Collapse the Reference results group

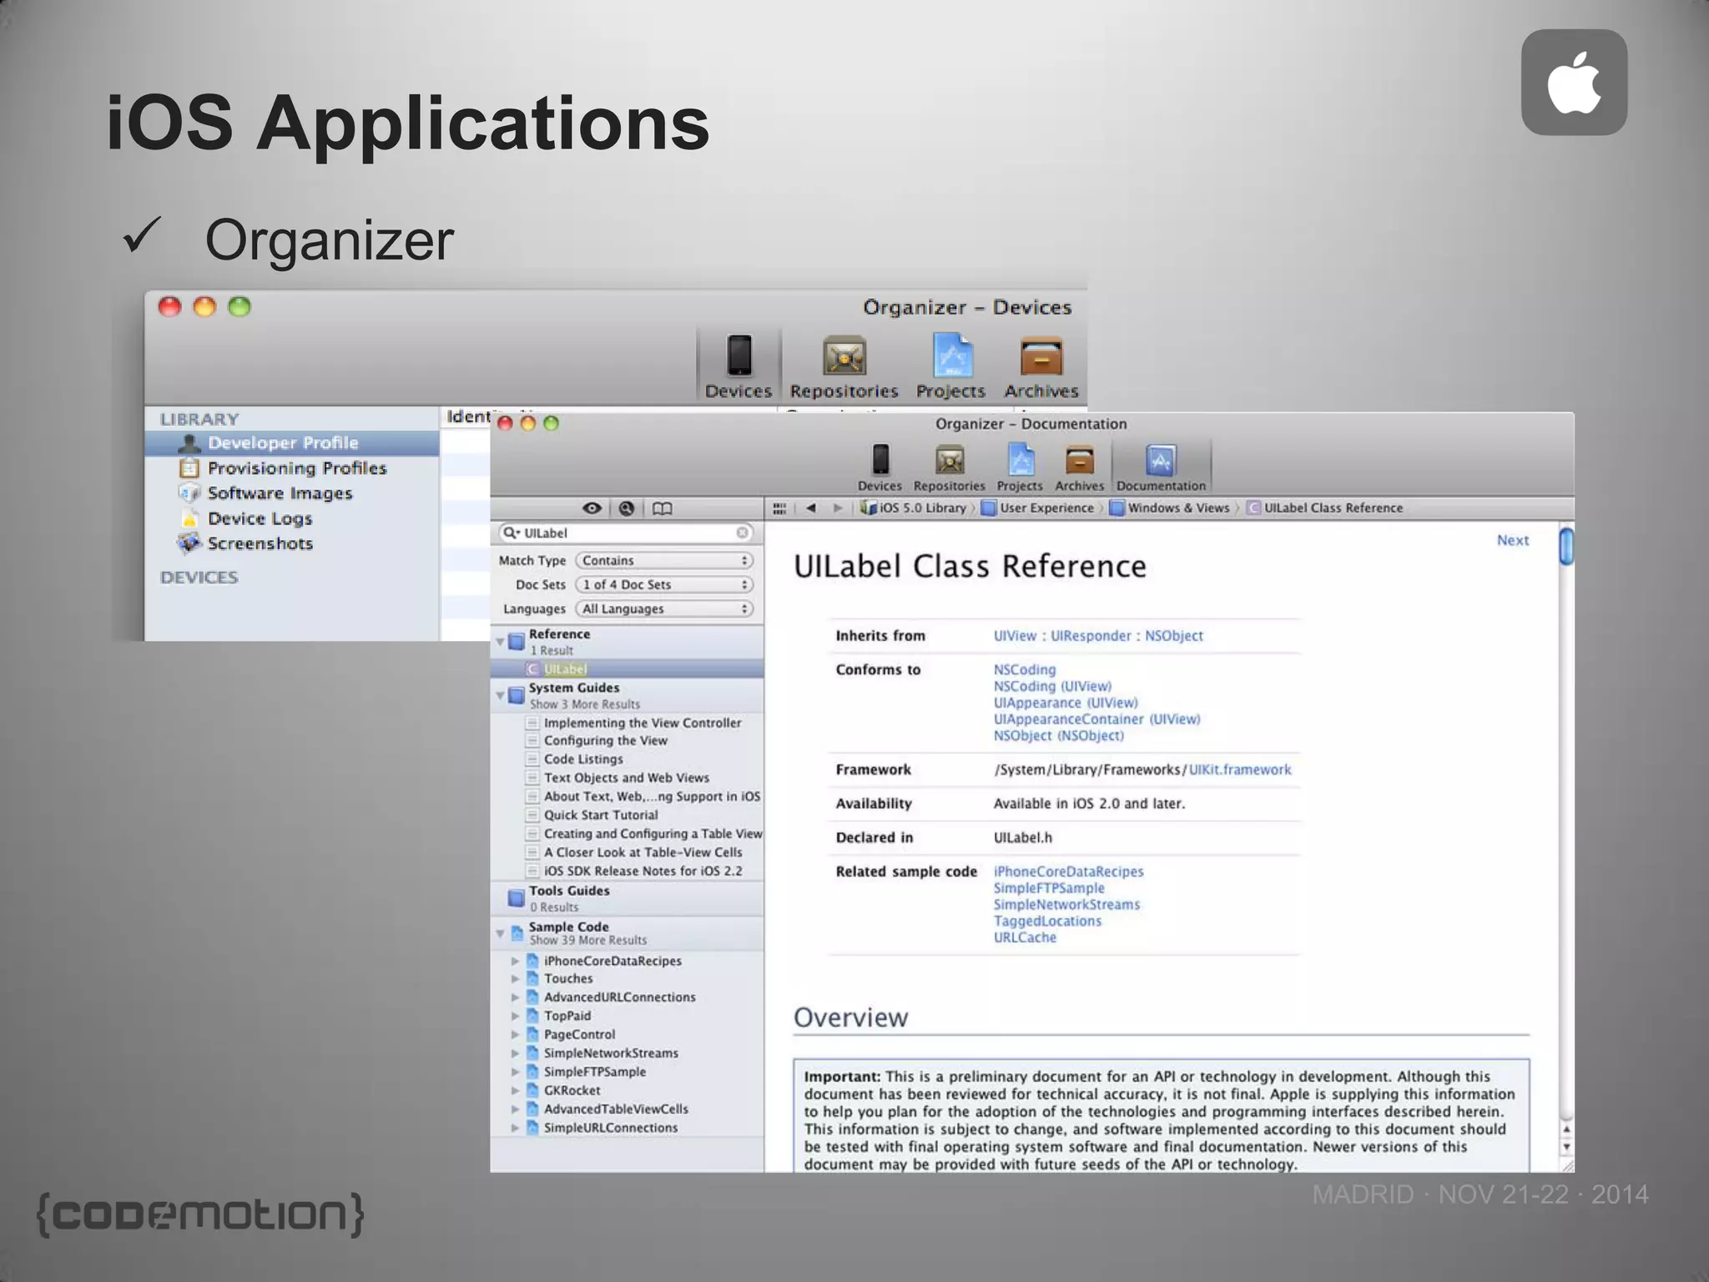(x=501, y=641)
